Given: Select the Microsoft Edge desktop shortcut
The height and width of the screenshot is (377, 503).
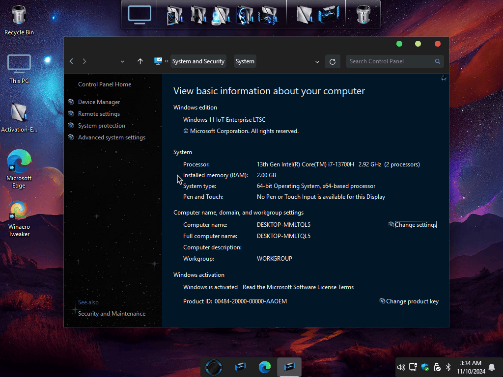Looking at the screenshot, I should coord(19,169).
